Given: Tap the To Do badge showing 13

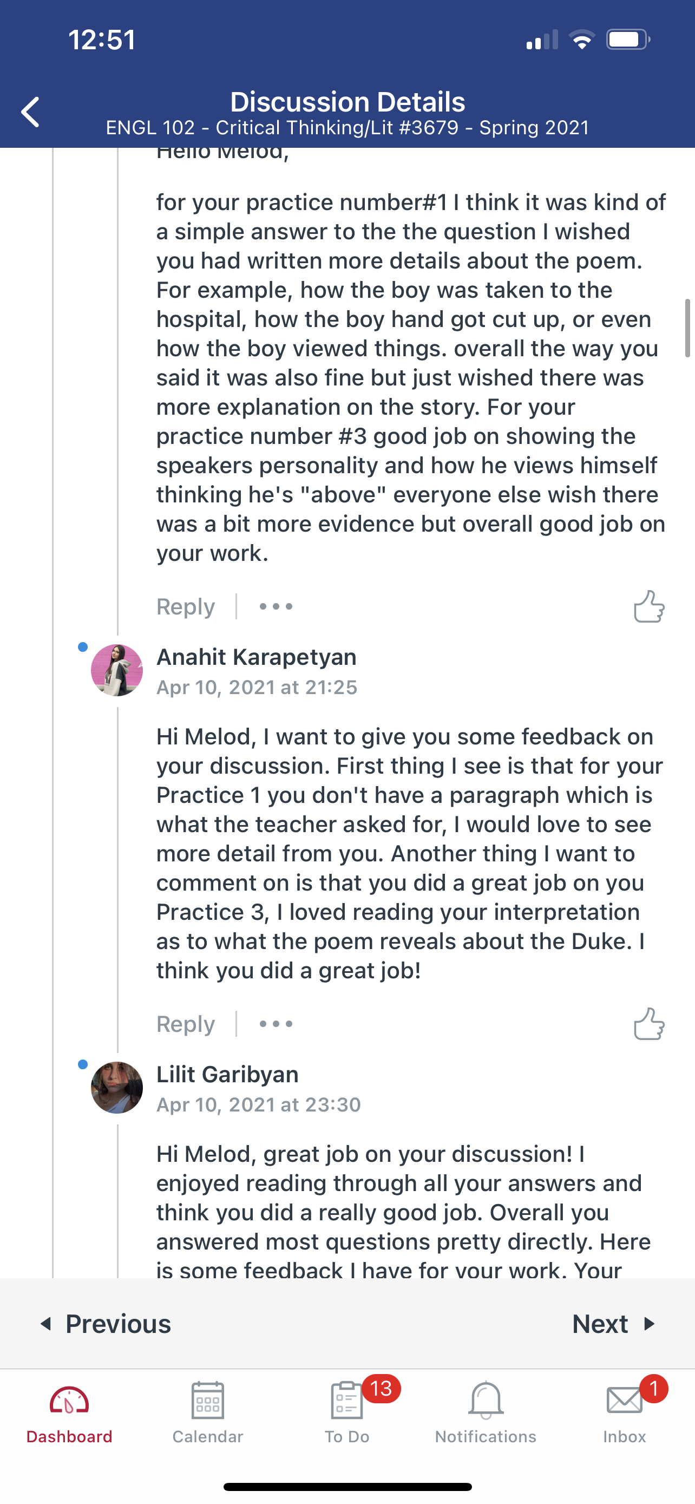Looking at the screenshot, I should point(381,1389).
